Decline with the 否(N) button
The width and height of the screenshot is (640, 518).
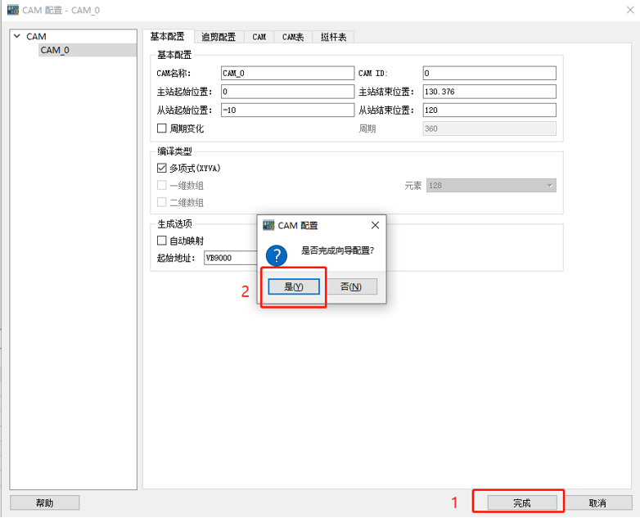pos(351,286)
